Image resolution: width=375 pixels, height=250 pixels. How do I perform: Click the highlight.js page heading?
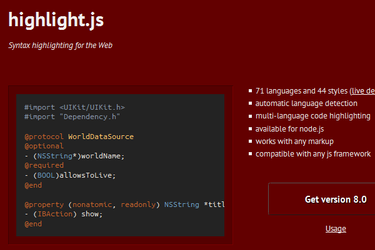[56, 21]
